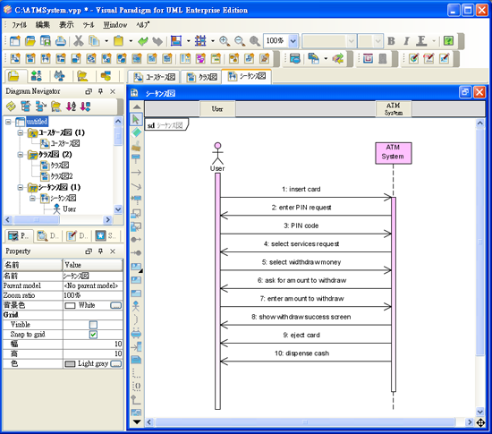The height and width of the screenshot is (434, 492).
Task: Select the Lifeline tool in diagram palette
Action: tap(136, 158)
